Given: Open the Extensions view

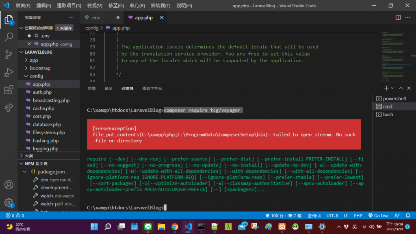Looking at the screenshot, I should [x=9, y=90].
